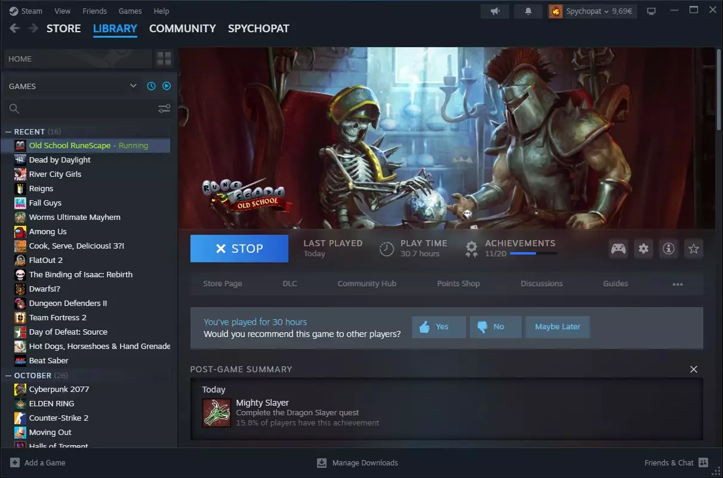
Task: Go to the COMMUNITY tab
Action: [x=183, y=29]
